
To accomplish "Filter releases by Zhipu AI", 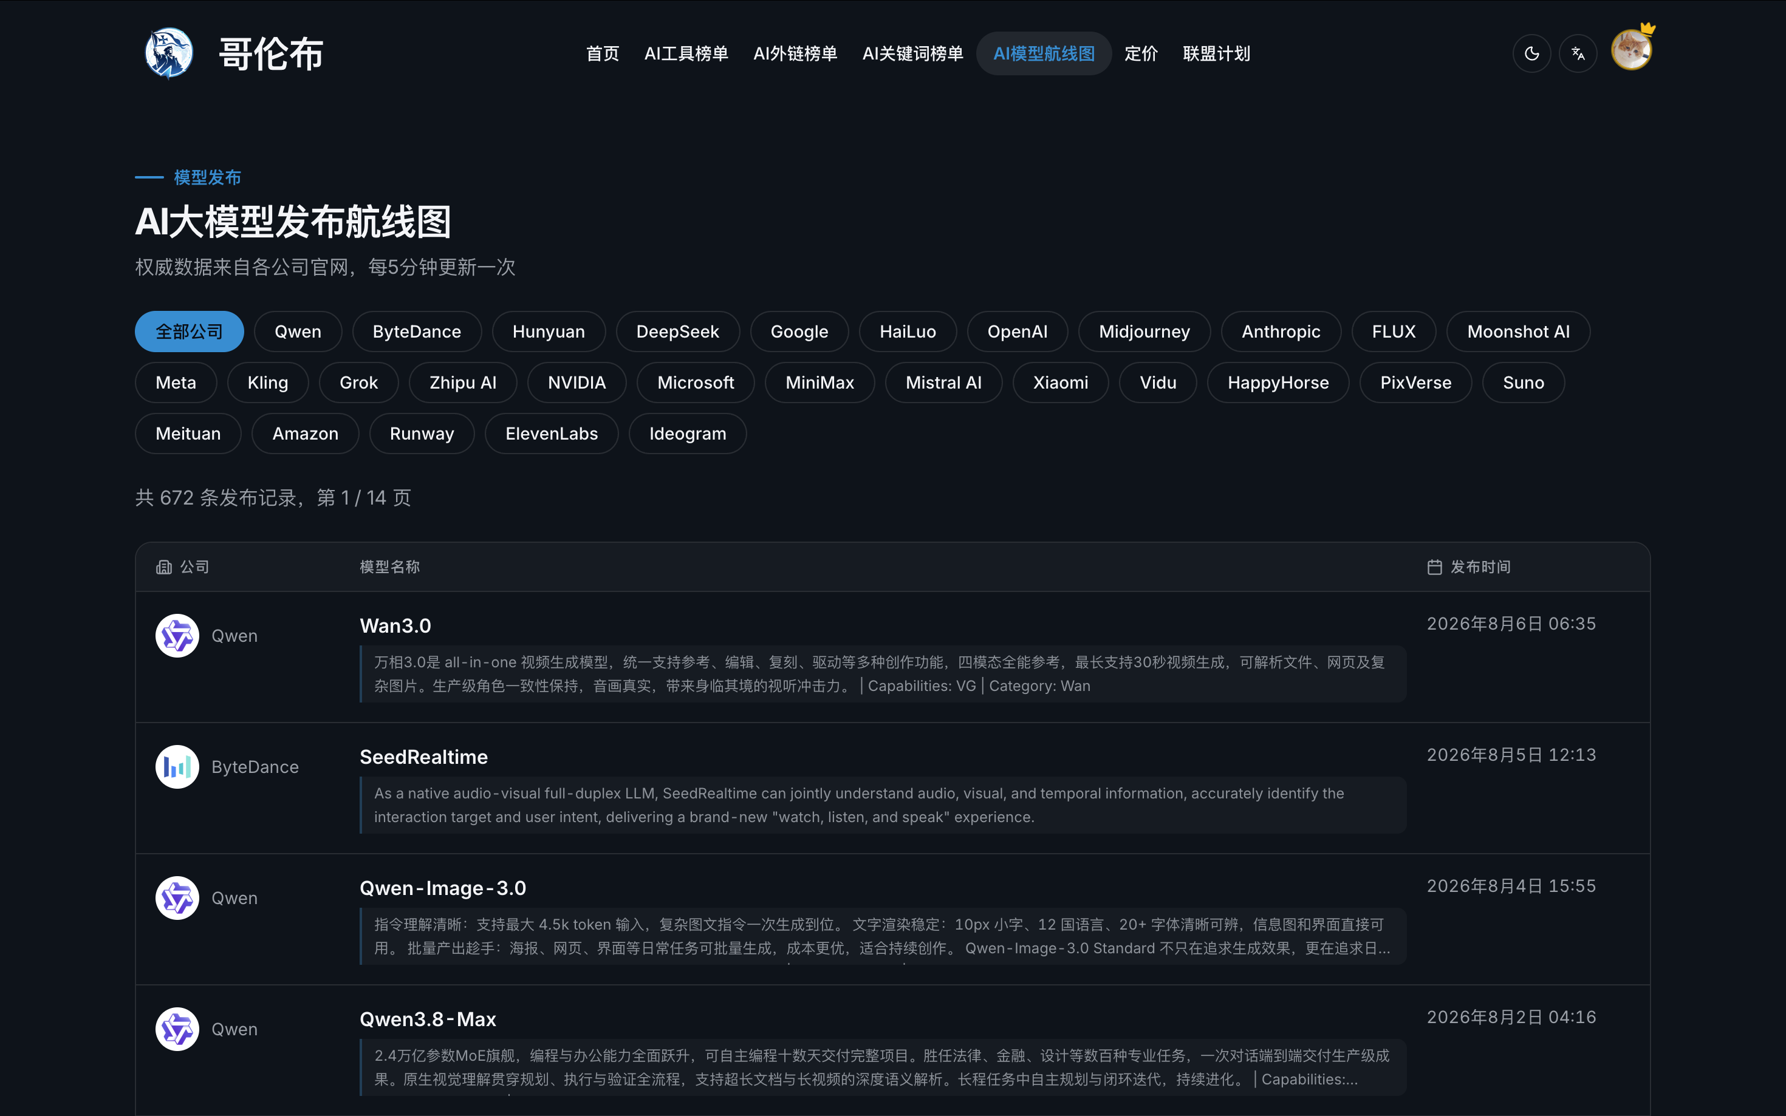I will click(463, 383).
